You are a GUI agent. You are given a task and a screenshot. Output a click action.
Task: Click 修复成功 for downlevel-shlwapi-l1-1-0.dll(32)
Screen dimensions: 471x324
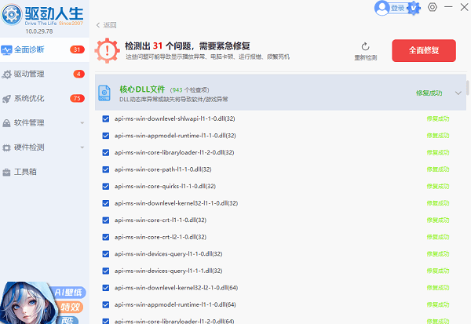438,118
